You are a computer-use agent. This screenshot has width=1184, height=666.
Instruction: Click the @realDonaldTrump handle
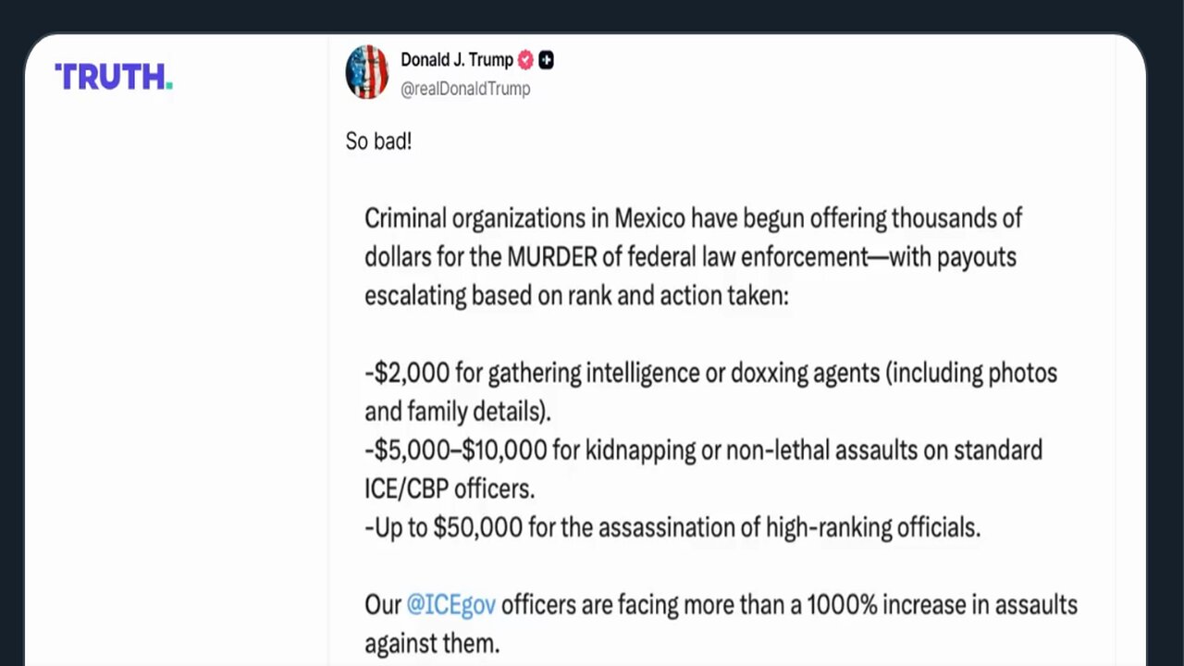point(464,89)
